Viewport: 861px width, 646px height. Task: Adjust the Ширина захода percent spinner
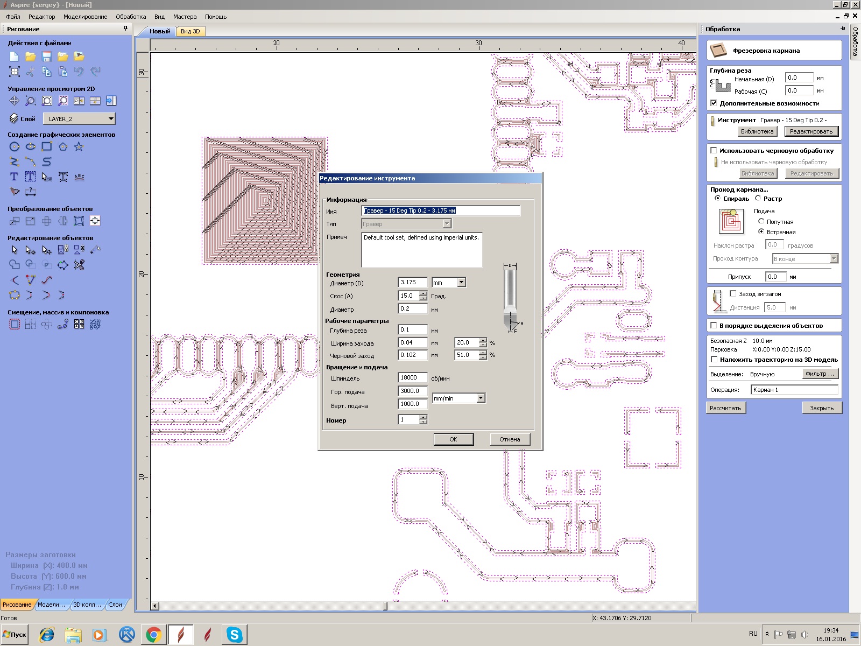pos(483,342)
